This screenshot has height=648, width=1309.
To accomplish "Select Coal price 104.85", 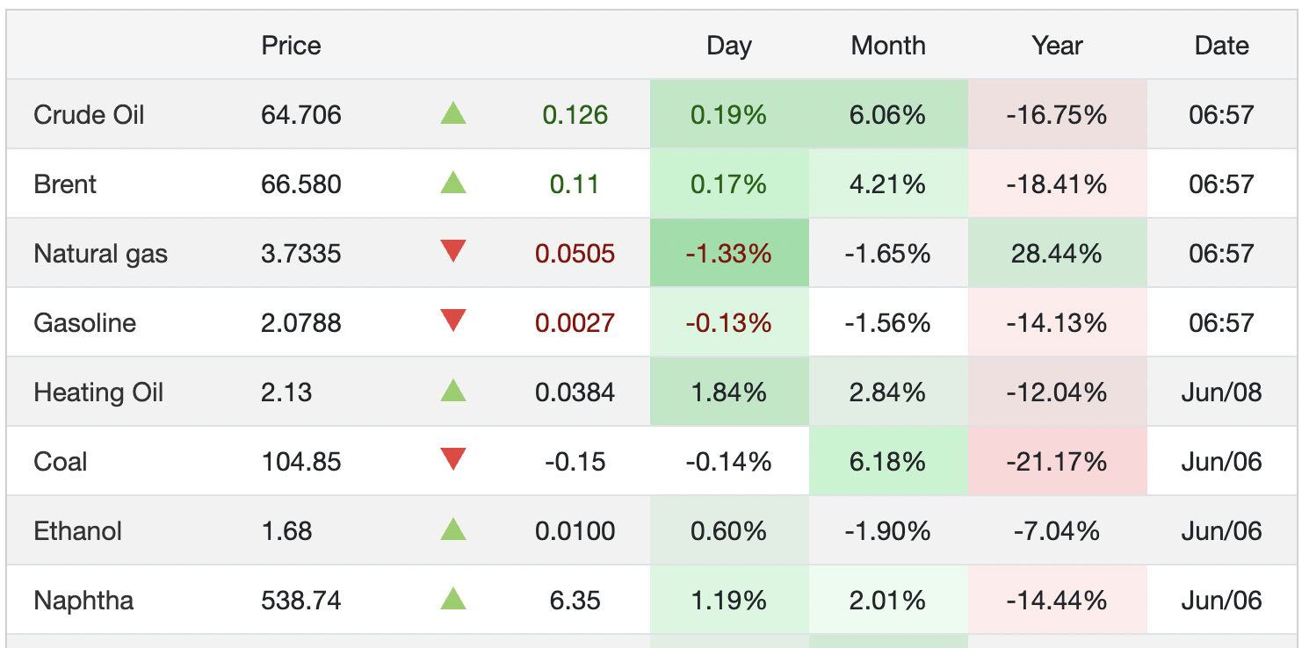I will click(x=301, y=462).
